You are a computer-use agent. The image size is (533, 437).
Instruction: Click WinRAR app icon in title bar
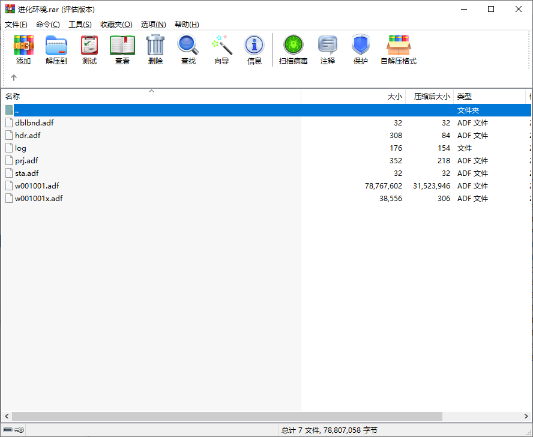pyautogui.click(x=10, y=9)
